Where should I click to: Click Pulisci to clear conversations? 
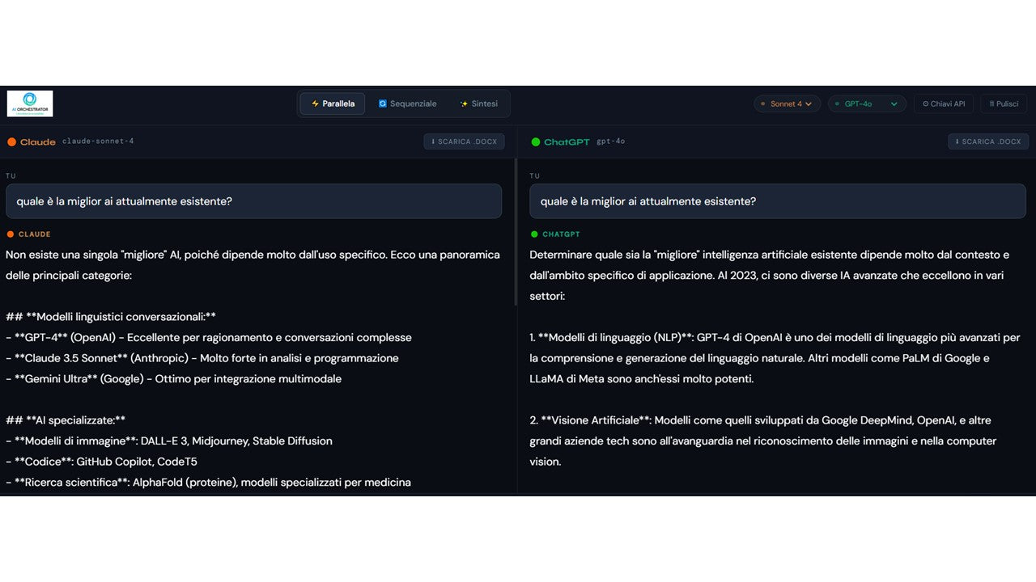point(1004,103)
